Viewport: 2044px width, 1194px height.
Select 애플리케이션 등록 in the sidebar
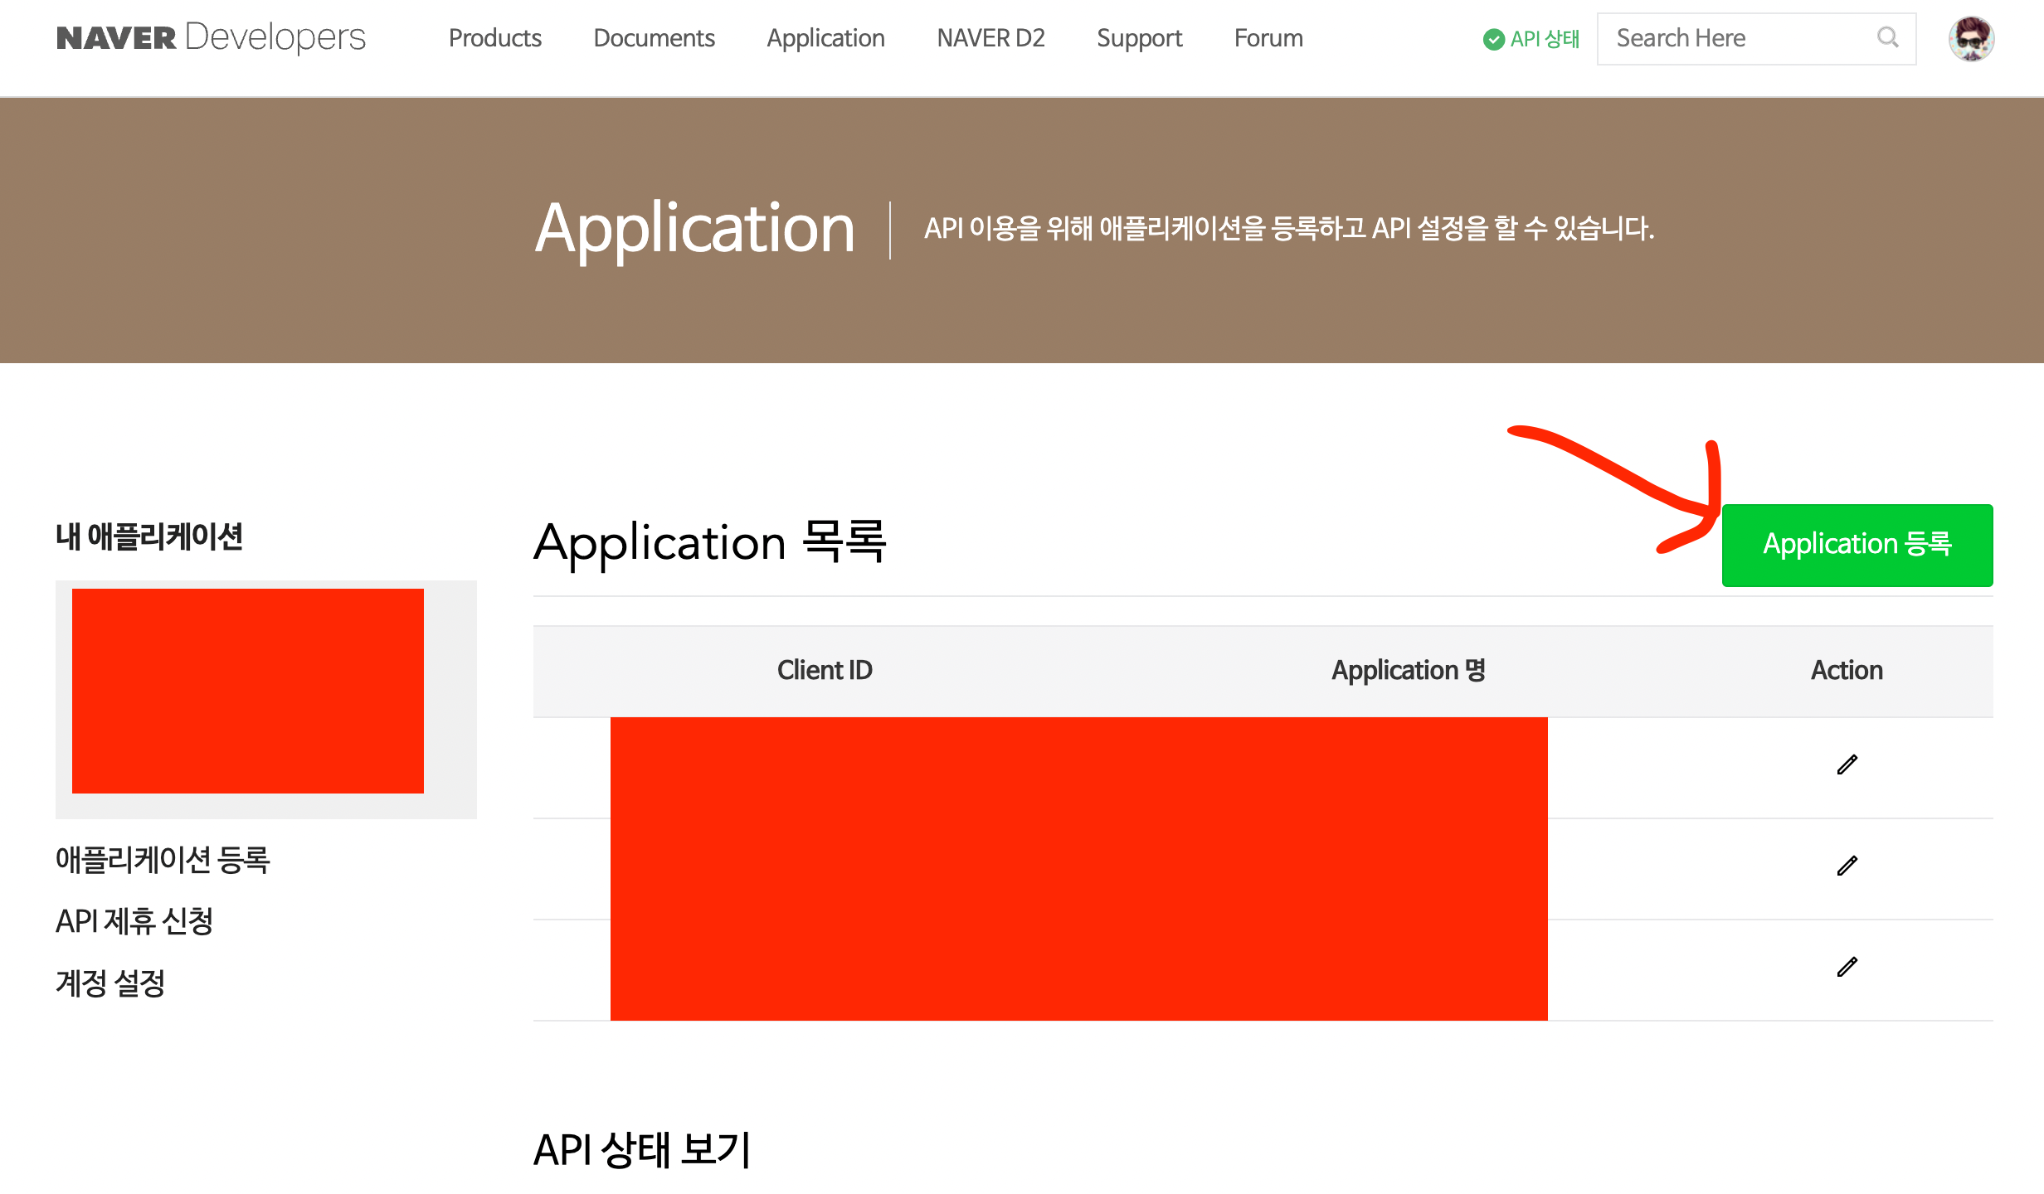(x=163, y=860)
